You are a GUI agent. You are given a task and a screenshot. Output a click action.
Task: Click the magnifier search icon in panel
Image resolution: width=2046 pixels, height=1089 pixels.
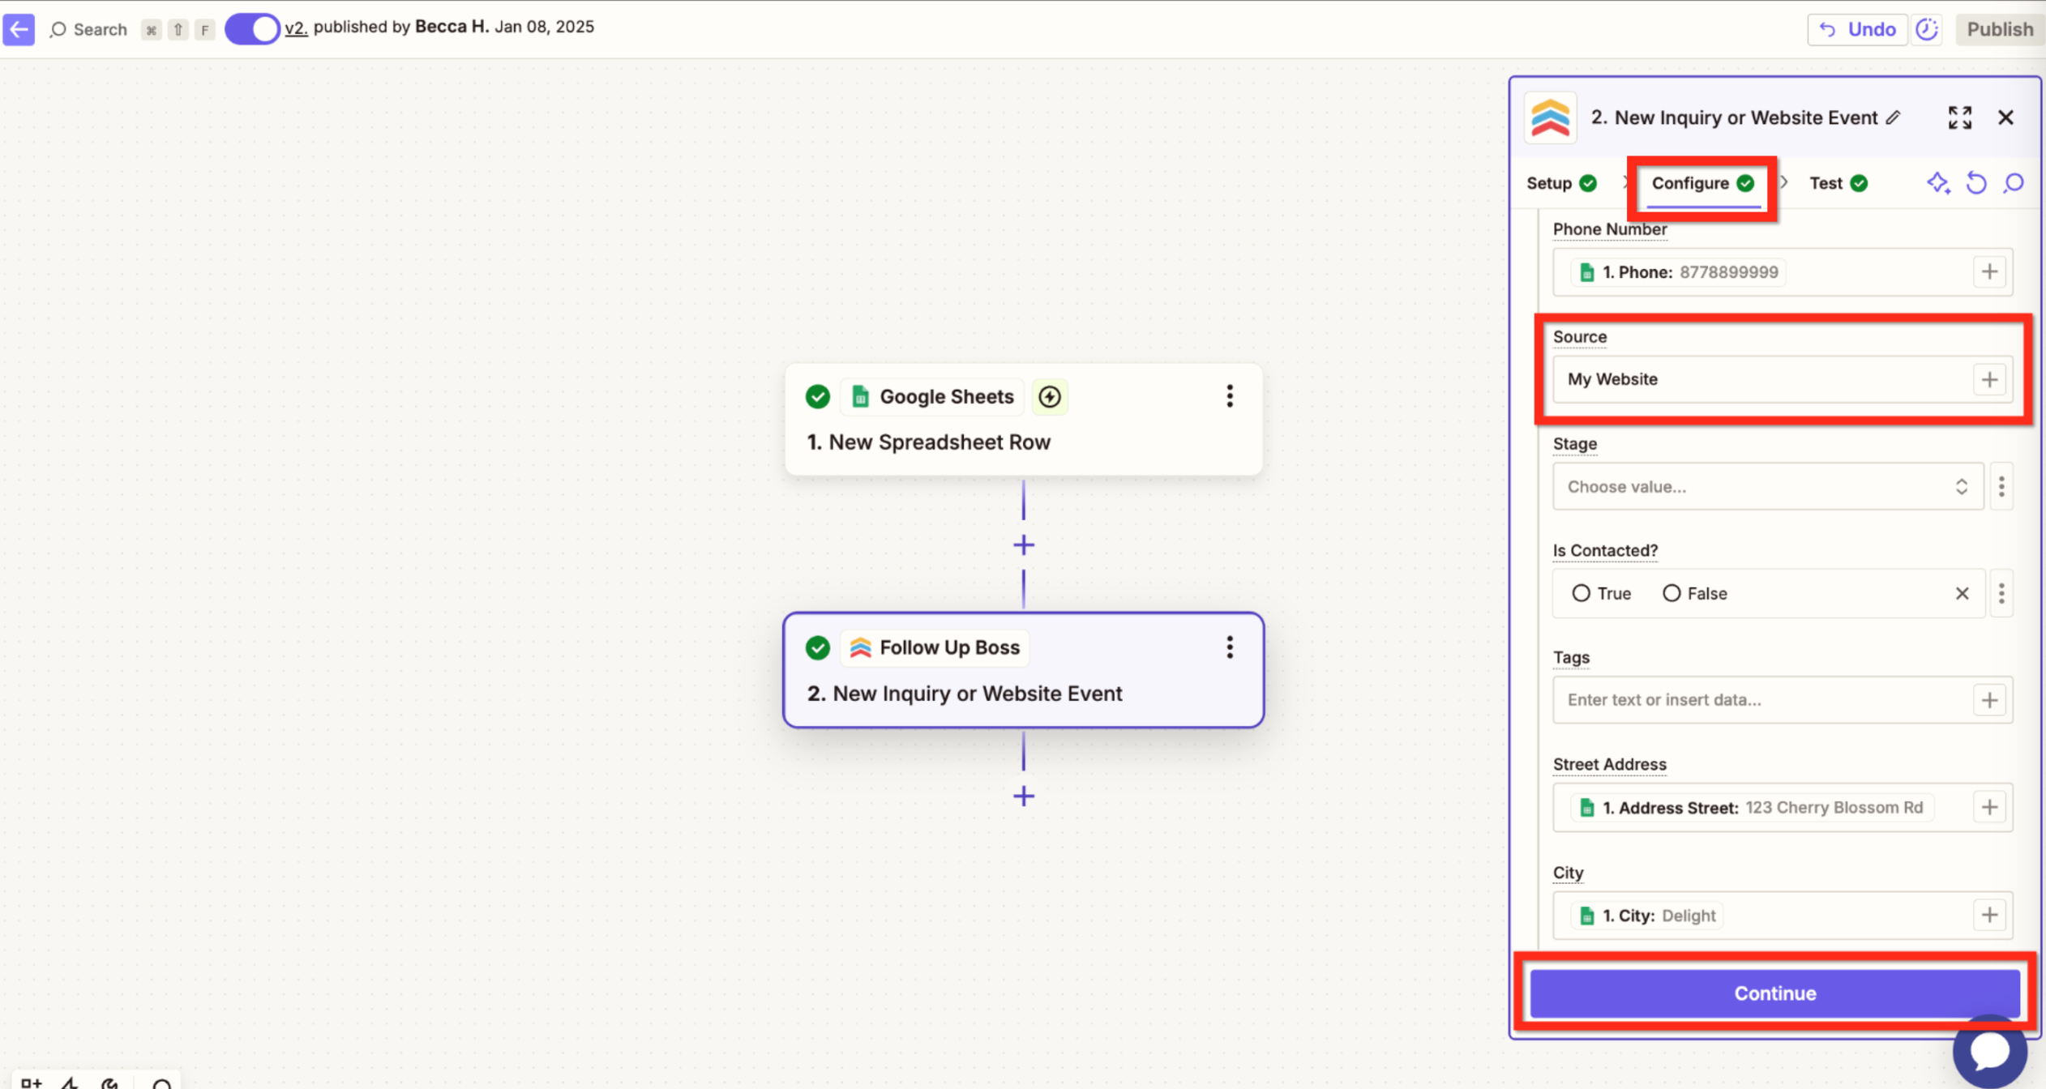pyautogui.click(x=2014, y=183)
